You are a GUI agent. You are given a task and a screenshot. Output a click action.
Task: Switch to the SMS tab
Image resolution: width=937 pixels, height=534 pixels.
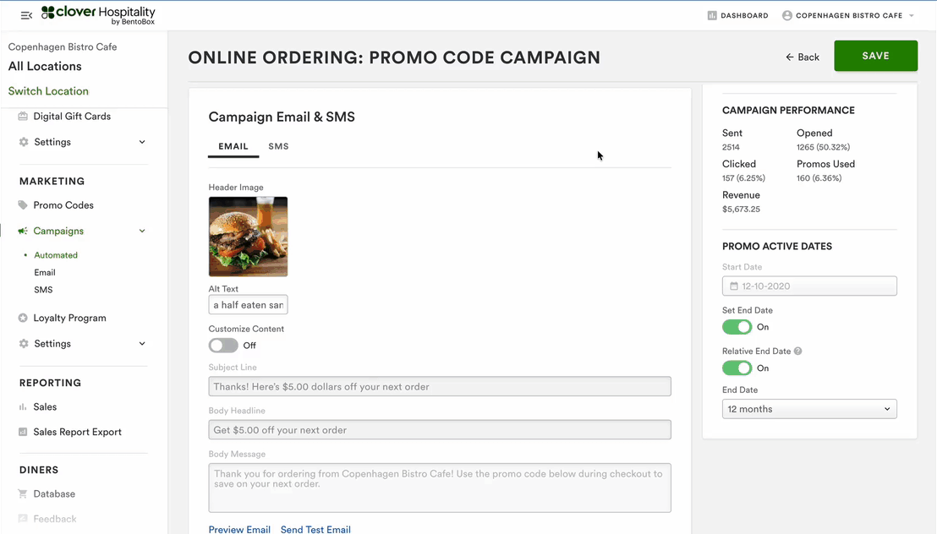pyautogui.click(x=278, y=146)
